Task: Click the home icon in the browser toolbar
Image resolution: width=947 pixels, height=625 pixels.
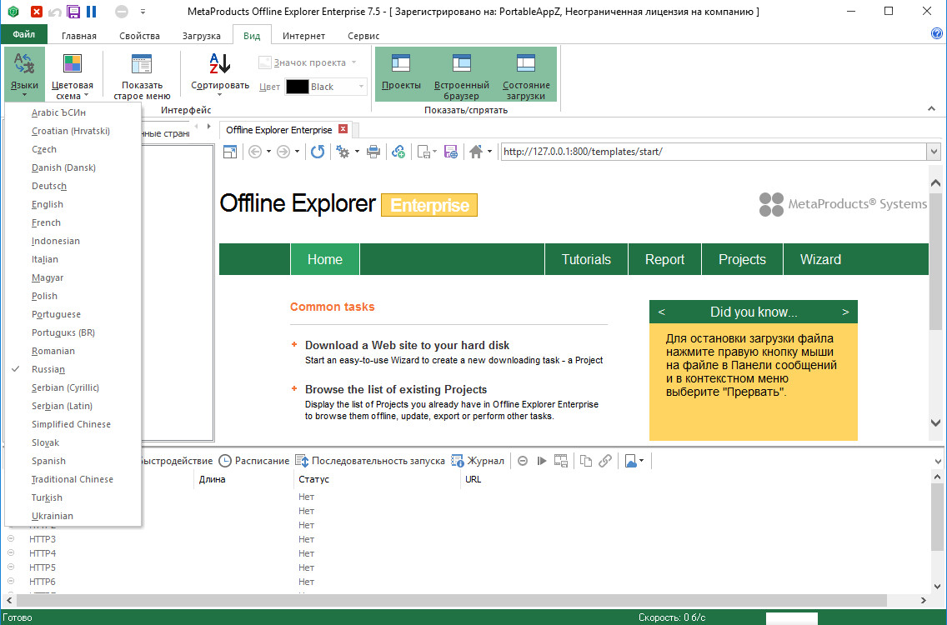Action: 476,152
